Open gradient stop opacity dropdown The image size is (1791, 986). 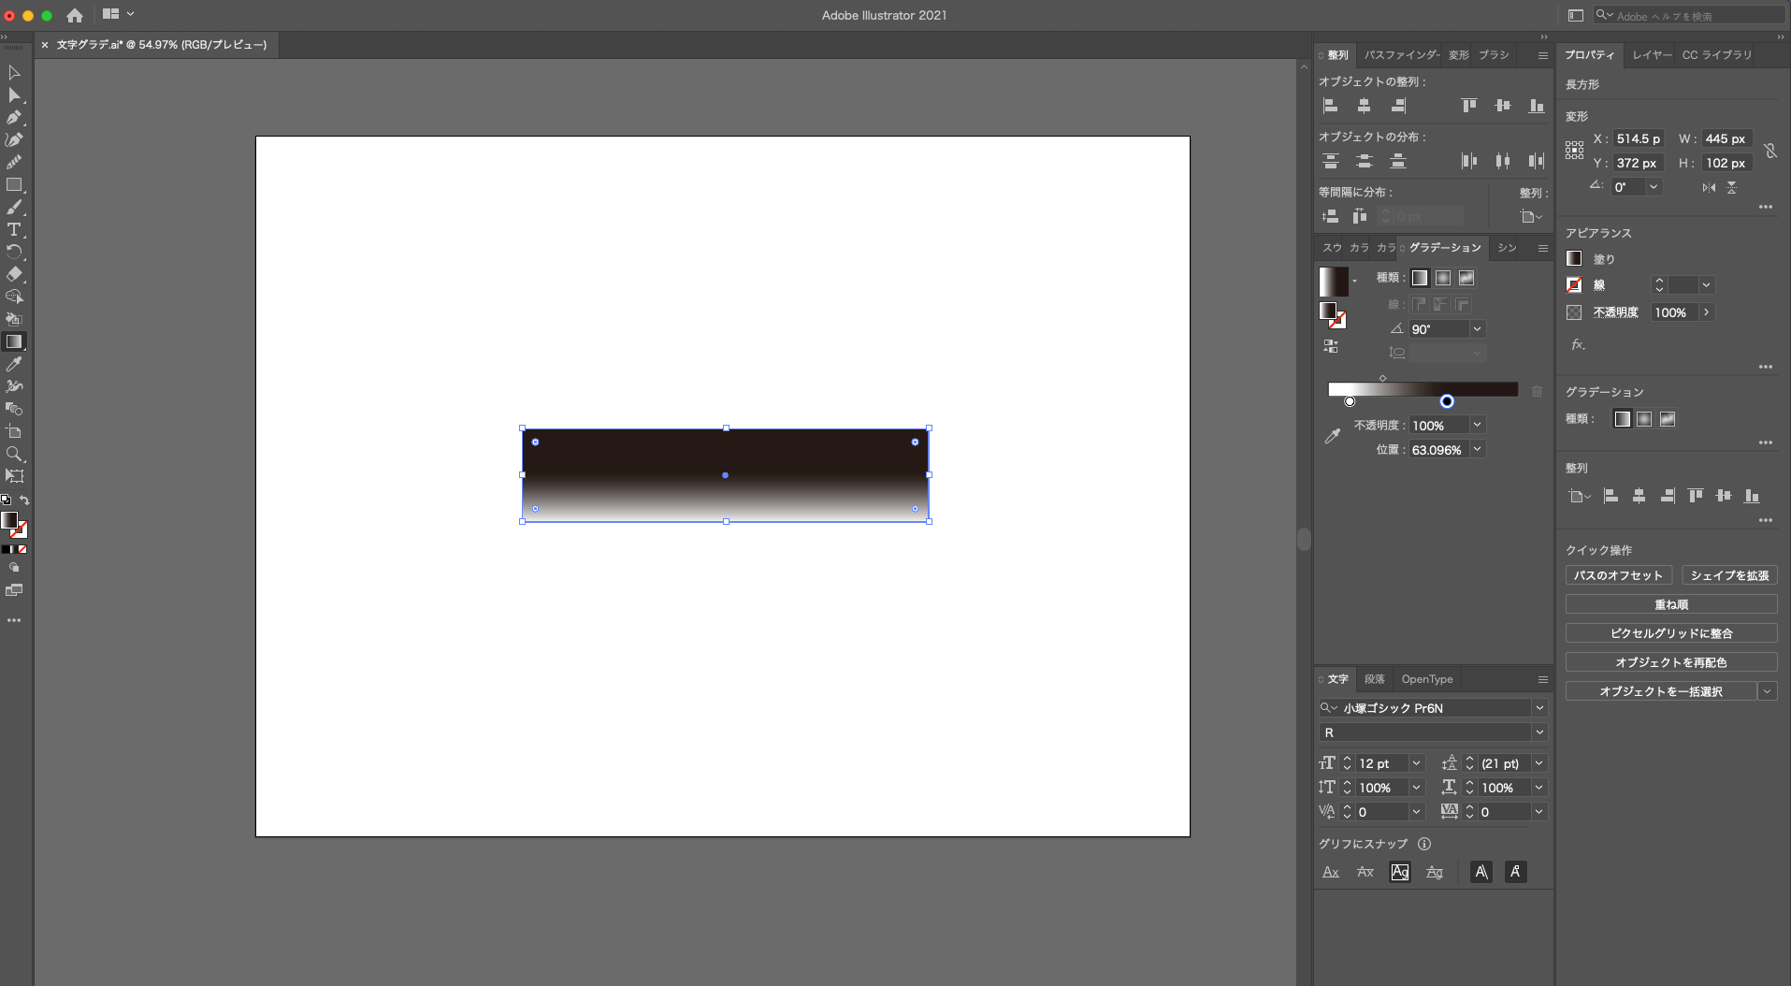pos(1477,425)
